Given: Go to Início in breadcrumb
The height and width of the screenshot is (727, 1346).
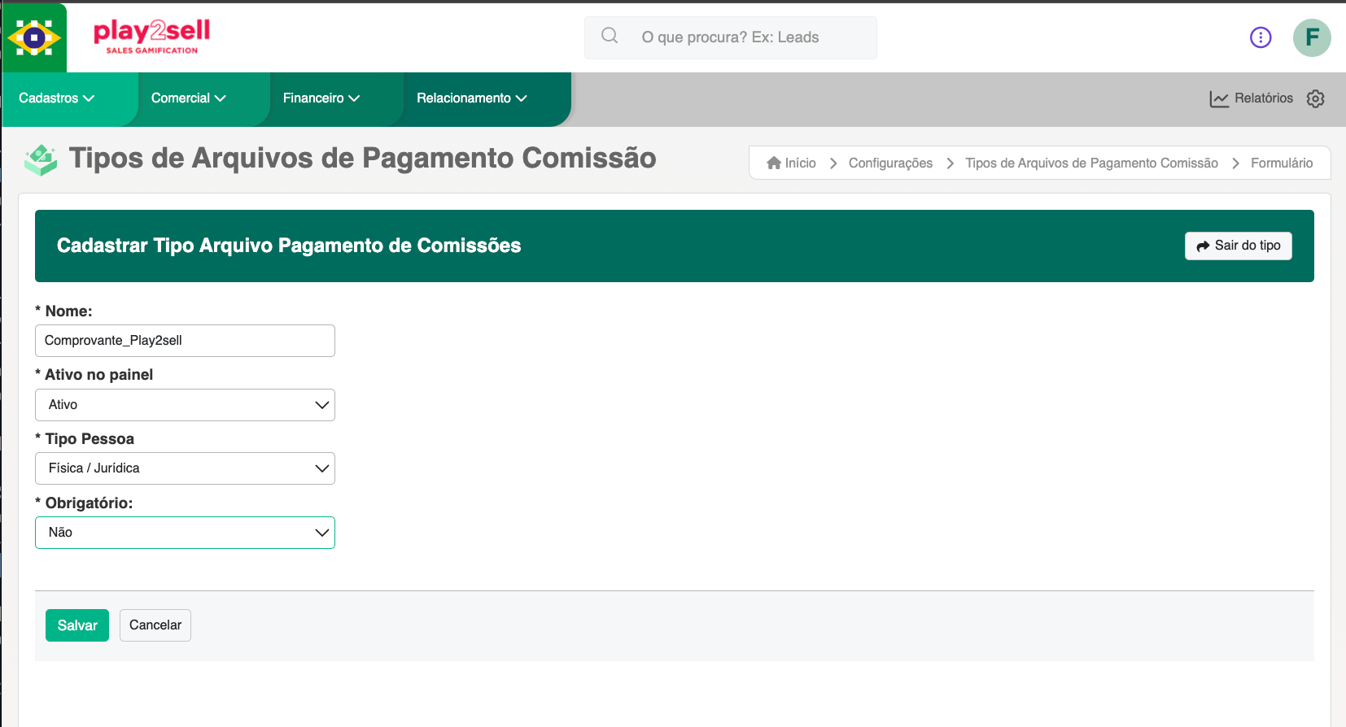Looking at the screenshot, I should click(x=800, y=163).
